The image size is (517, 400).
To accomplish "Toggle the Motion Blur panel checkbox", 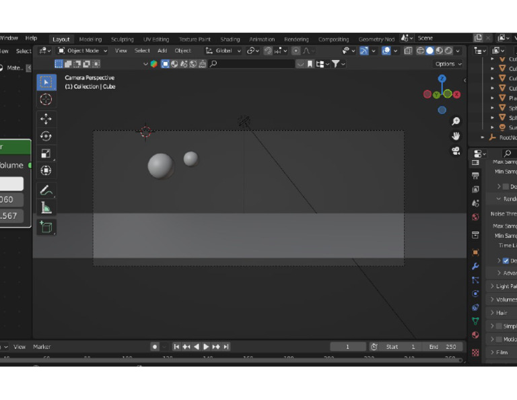I will coord(499,339).
